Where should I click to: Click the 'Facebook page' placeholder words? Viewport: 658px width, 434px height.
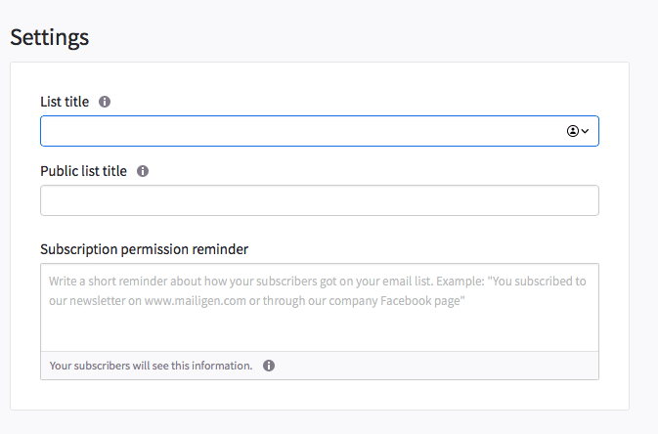point(422,300)
